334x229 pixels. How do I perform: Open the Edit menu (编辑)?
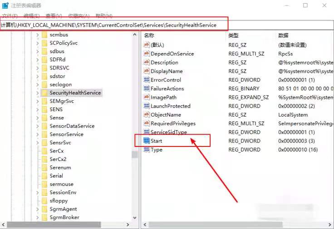[31, 16]
